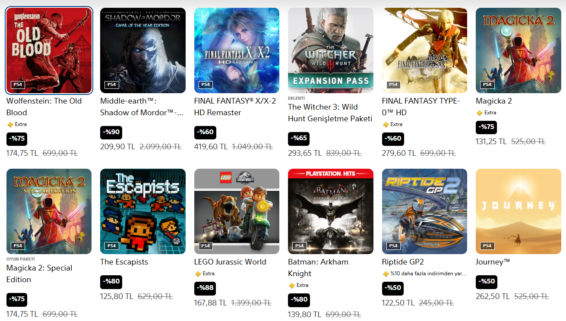Click PS4 badge on Journey cover
Image resolution: width=566 pixels, height=321 pixels.
[x=487, y=245]
